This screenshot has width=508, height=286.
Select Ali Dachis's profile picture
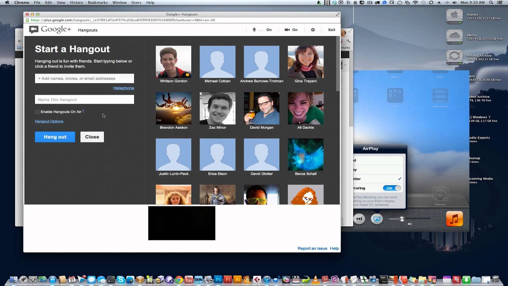pos(306,108)
